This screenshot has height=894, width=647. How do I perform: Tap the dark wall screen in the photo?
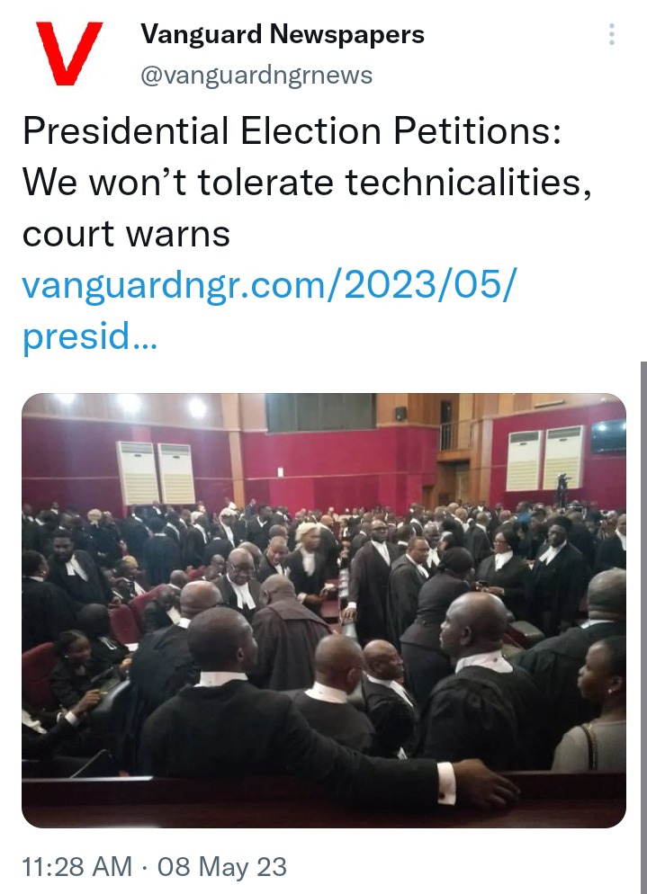click(x=608, y=437)
